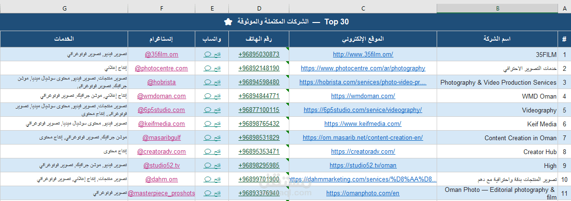Image resolution: width=571 pixels, height=201 pixels.
Task: Visit the https://wmdoman.com/ link
Action: 363,96
